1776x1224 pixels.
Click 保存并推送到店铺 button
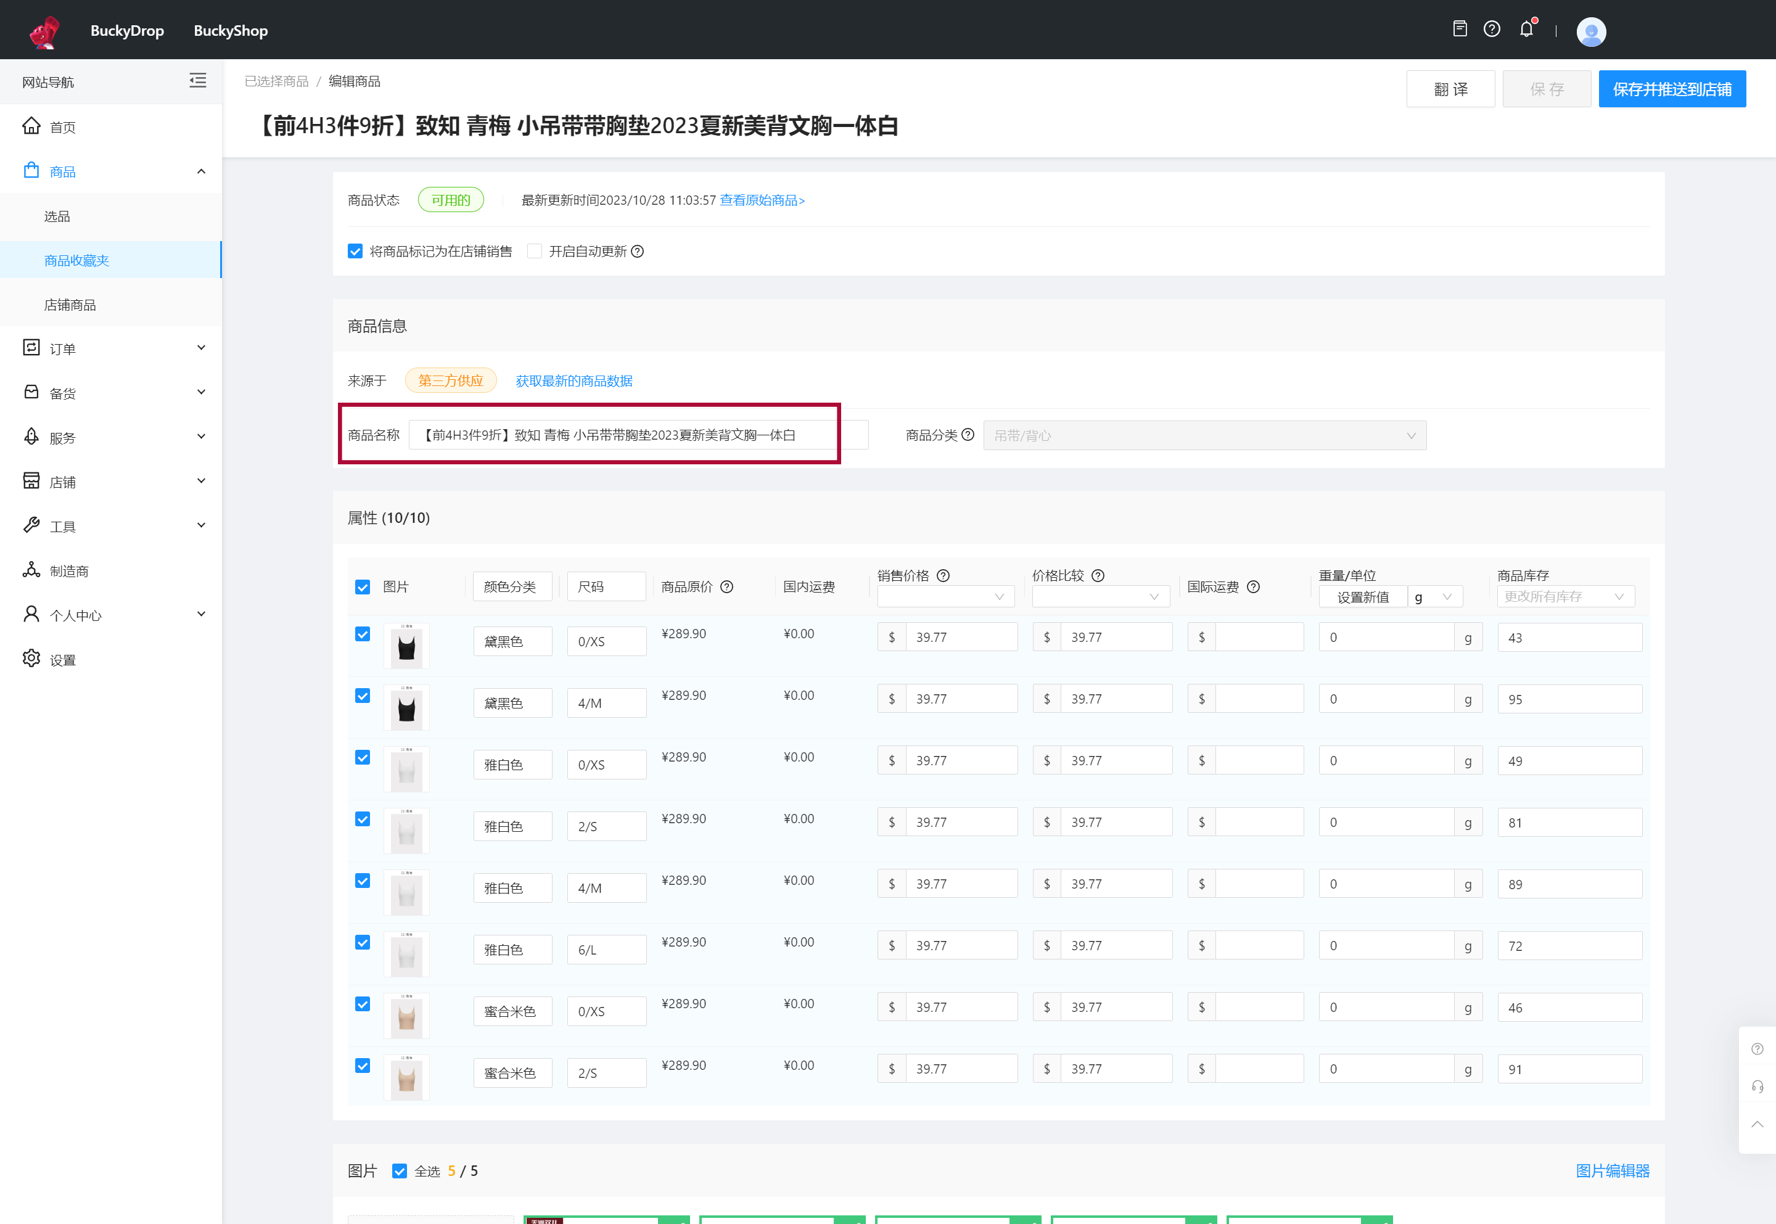[1672, 89]
